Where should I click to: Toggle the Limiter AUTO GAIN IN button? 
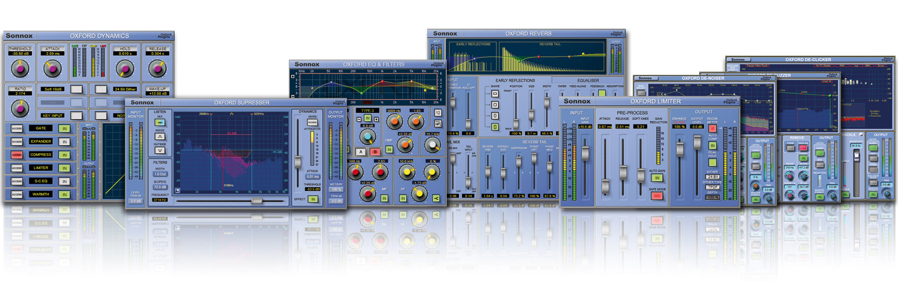[657, 178]
